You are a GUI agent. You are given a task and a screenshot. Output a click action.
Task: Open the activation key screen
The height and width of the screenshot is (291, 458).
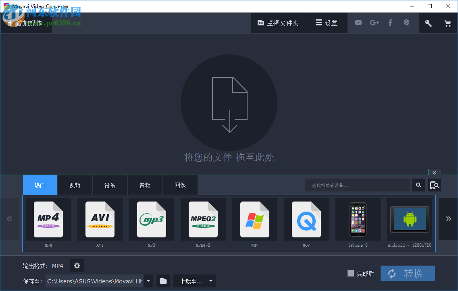tap(428, 23)
